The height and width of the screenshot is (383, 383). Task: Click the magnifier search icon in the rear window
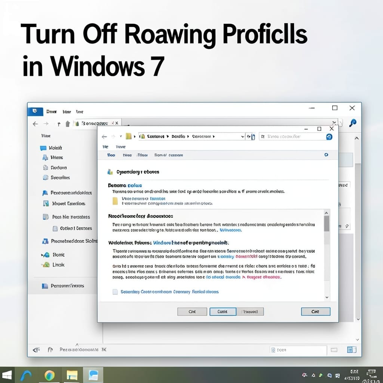click(x=352, y=123)
